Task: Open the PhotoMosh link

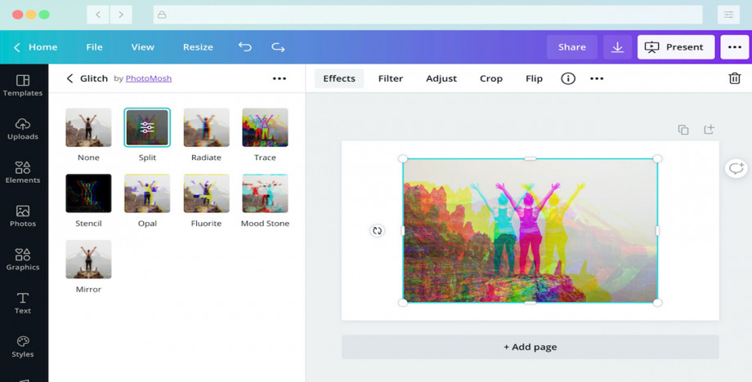Action: click(x=149, y=78)
